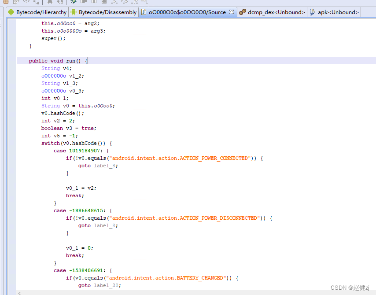Click 'v0_1 = v2;' assignment
The image size is (376, 295).
(81, 188)
